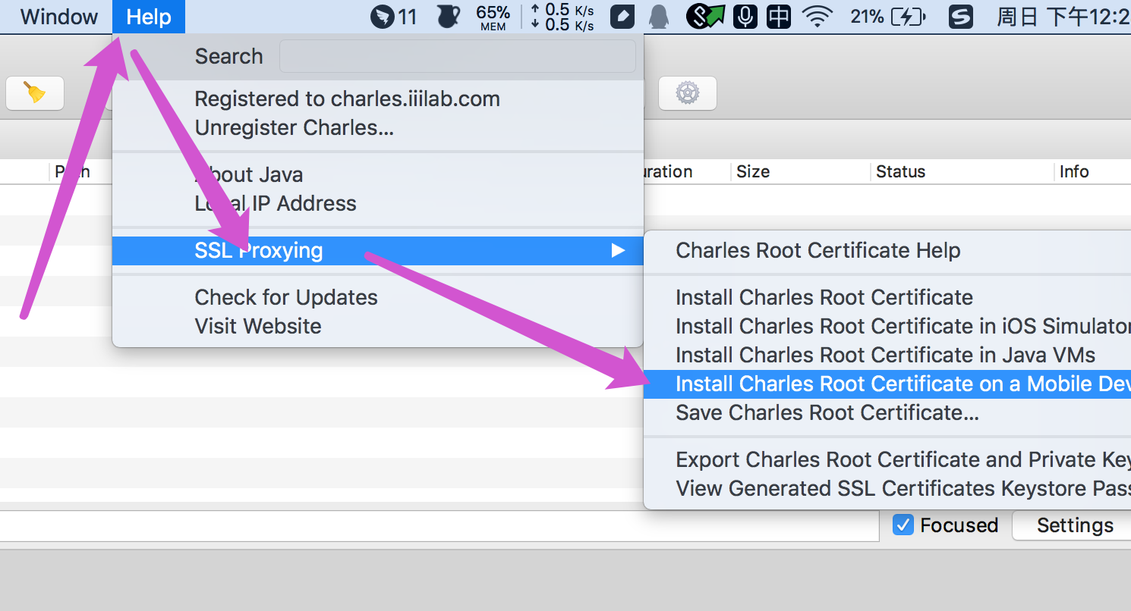Image resolution: width=1131 pixels, height=611 pixels.
Task: Open the Wi-Fi status menu
Action: pyautogui.click(x=818, y=17)
